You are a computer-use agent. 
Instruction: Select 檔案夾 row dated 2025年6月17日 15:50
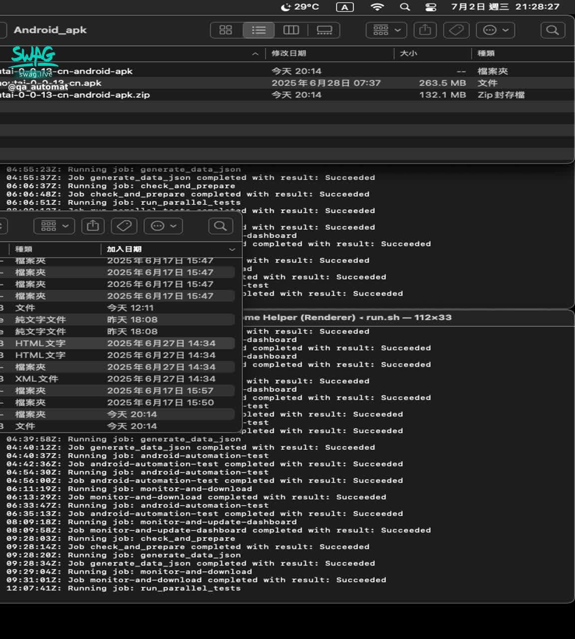tap(117, 402)
